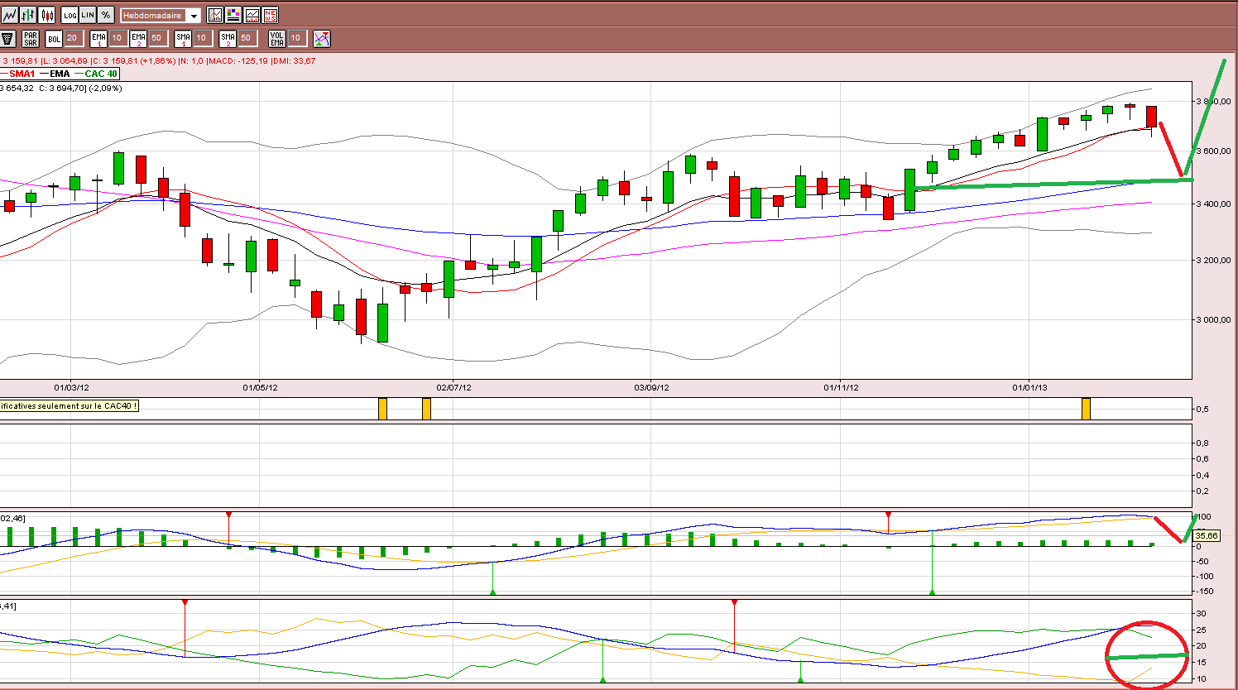This screenshot has height=690, width=1238.
Task: Edit the SMA 2 period value 50
Action: point(247,38)
